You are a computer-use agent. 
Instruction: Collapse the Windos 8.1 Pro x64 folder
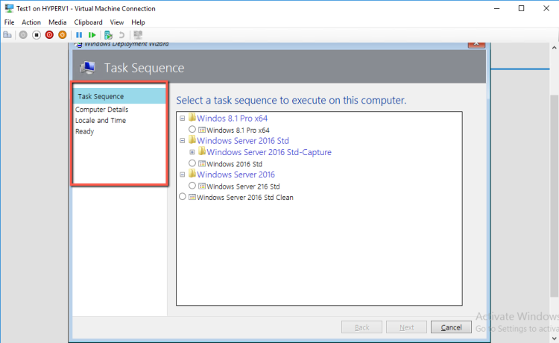coord(183,118)
